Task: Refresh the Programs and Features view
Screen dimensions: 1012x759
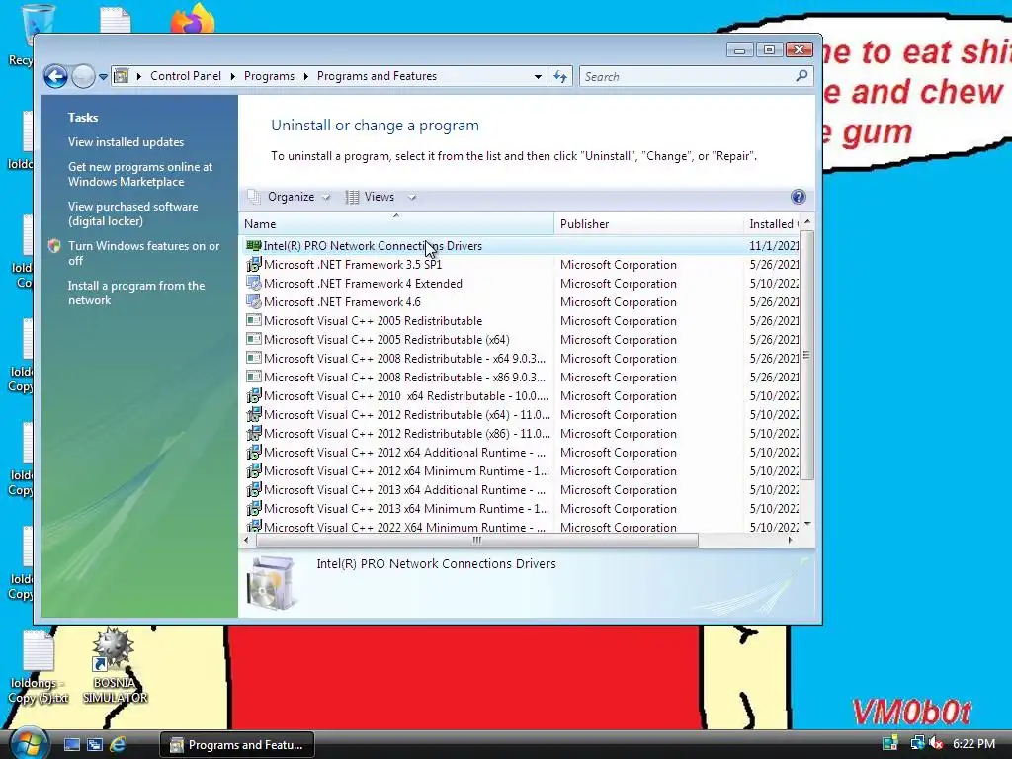Action: [560, 77]
